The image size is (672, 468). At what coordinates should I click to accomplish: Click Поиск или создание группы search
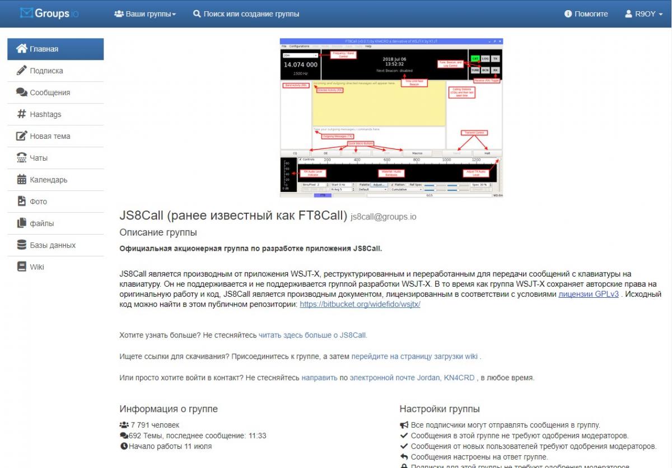(246, 14)
